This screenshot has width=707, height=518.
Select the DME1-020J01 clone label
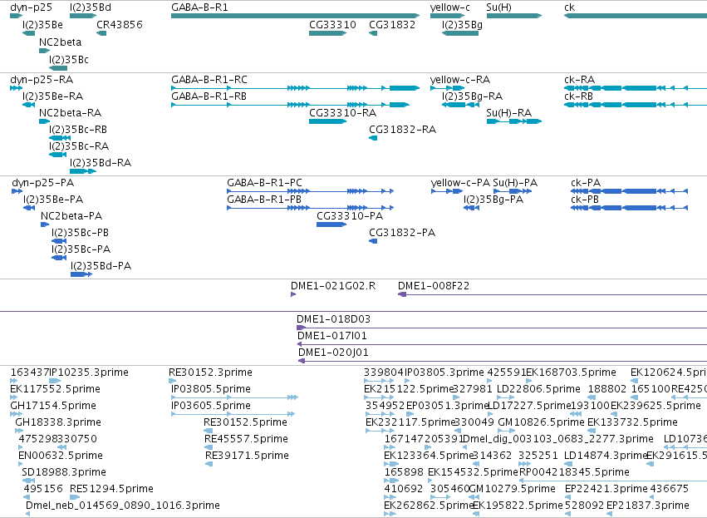pos(333,353)
